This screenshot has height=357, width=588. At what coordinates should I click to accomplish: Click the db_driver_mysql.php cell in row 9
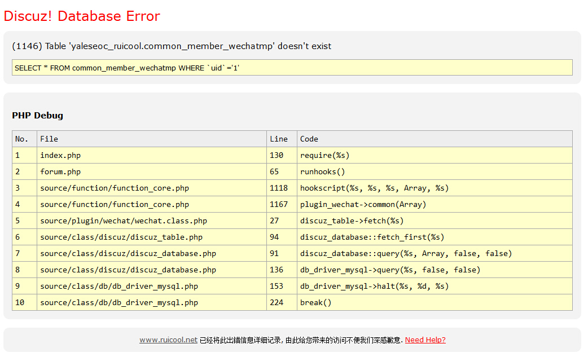pos(151,286)
